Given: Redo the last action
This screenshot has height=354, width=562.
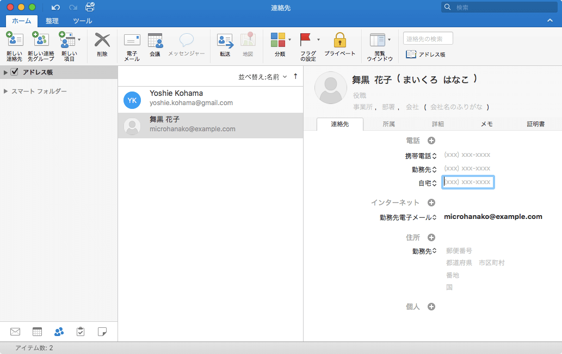Looking at the screenshot, I should pyautogui.click(x=73, y=7).
